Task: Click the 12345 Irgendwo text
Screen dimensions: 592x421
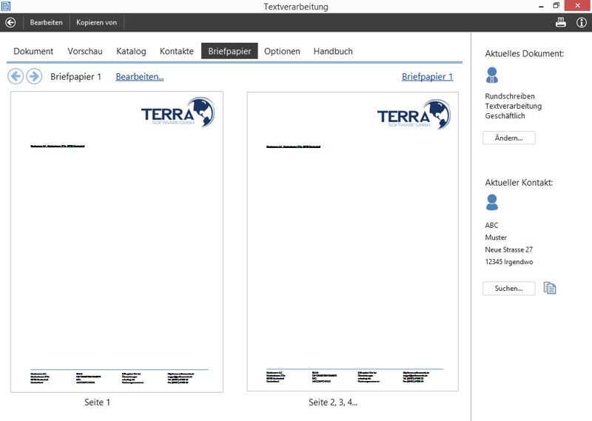Action: coord(509,262)
